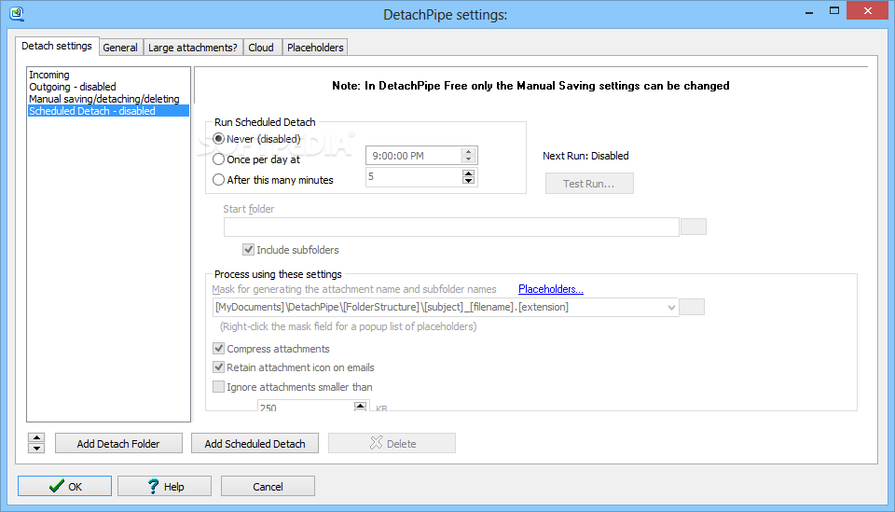Click the browse button beside mask field
Image resolution: width=895 pixels, height=512 pixels.
click(x=692, y=307)
